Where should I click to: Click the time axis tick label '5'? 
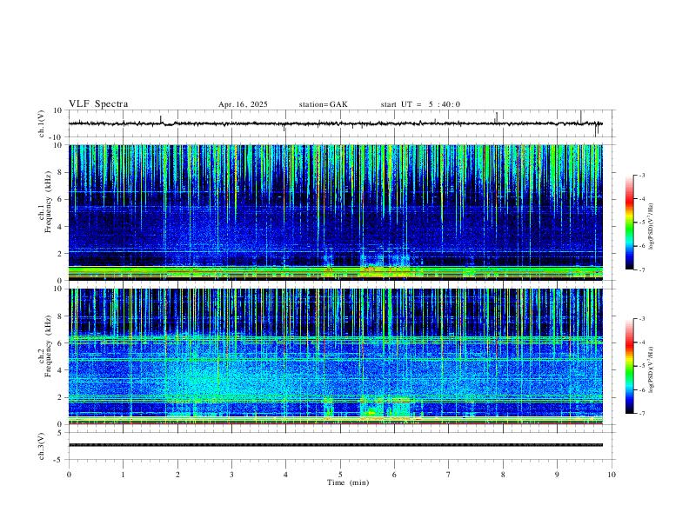point(340,475)
